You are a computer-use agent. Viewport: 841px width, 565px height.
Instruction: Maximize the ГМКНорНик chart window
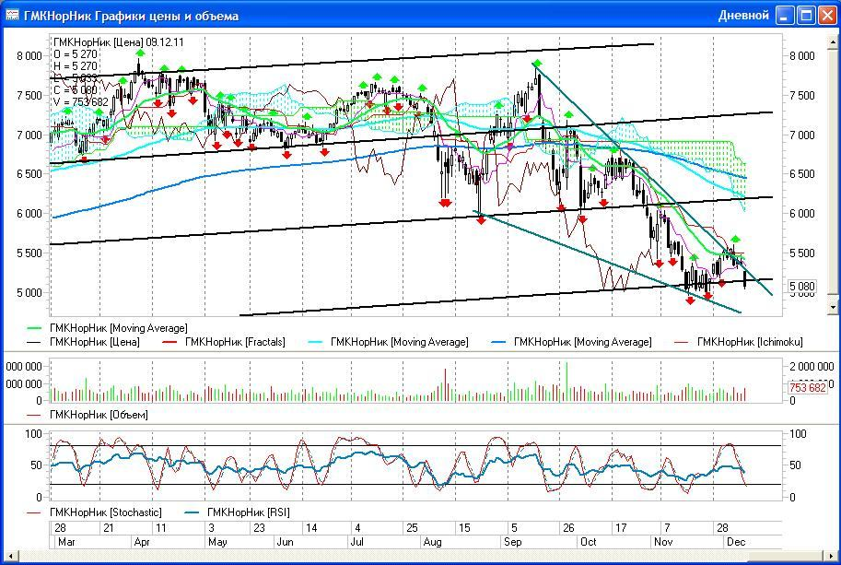pos(806,16)
